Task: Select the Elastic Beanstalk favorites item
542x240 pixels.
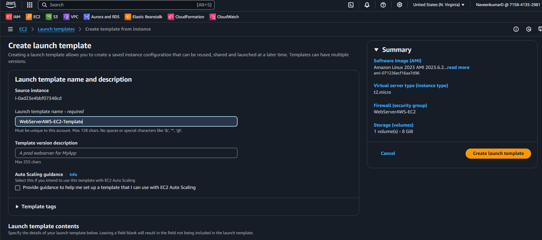Action: point(144,17)
